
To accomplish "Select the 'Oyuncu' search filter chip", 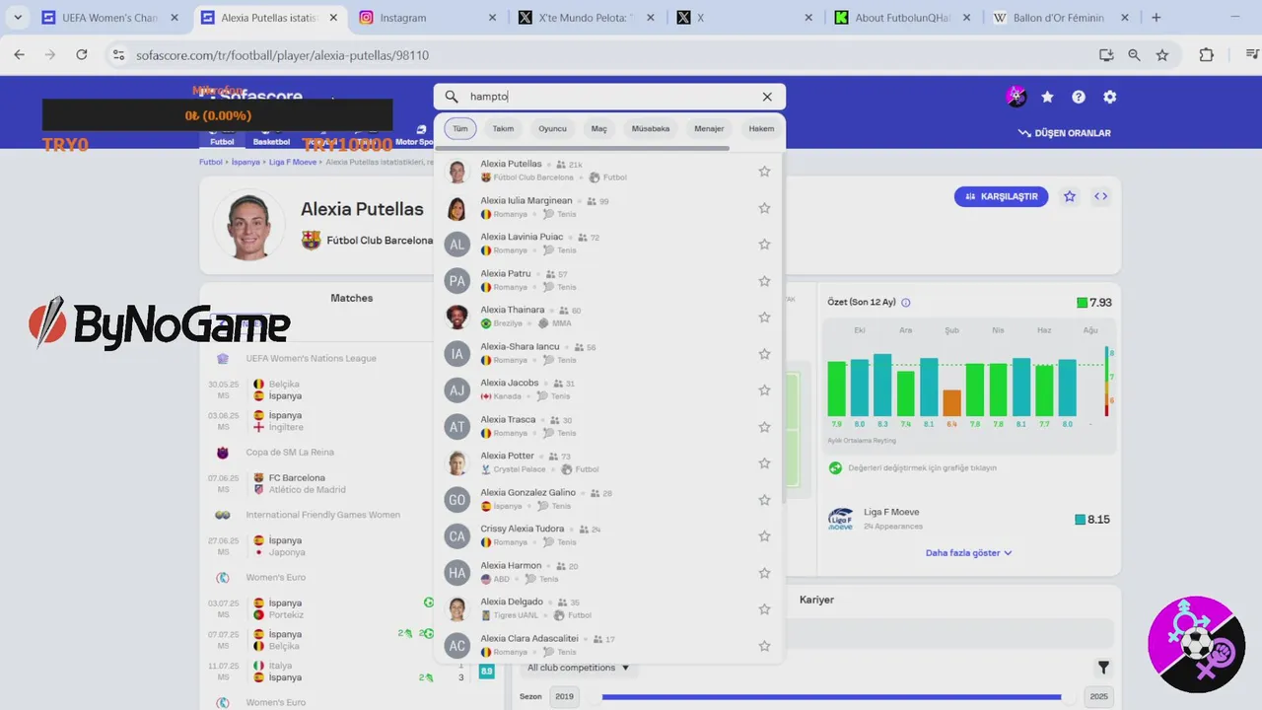I will coord(552,129).
